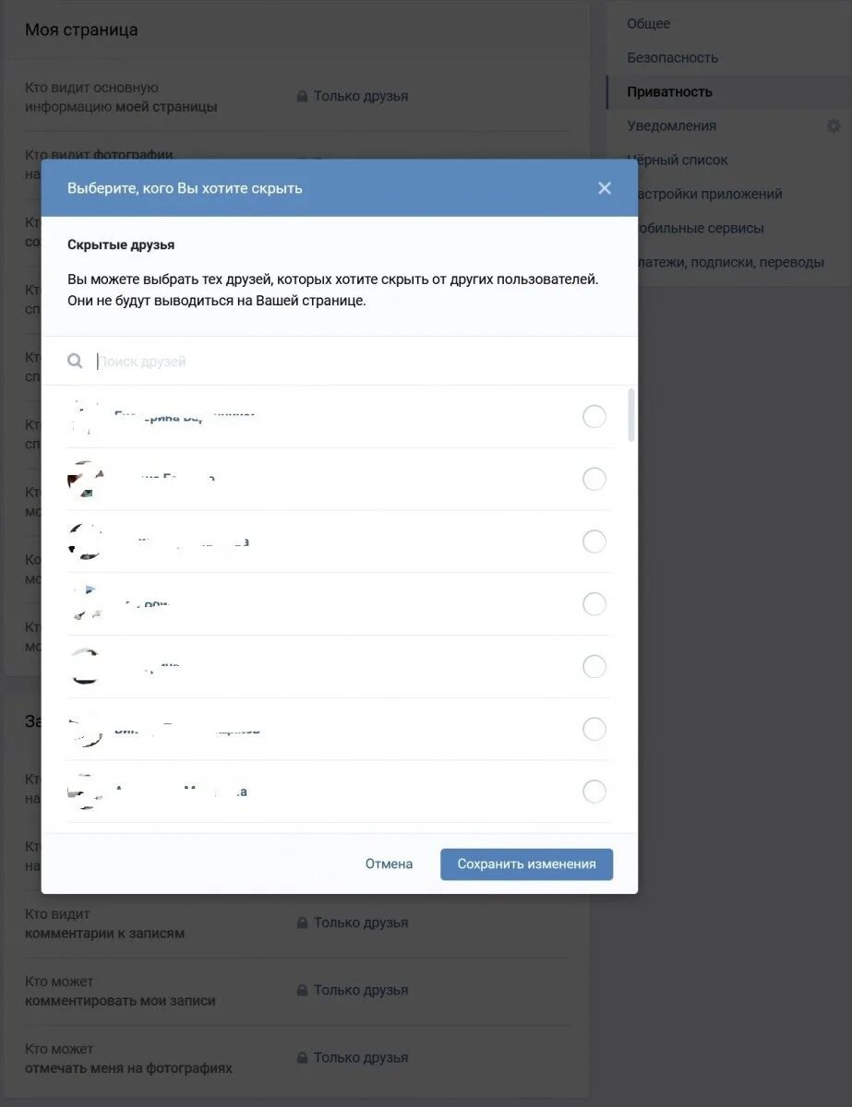
Task: Click the magnifier icon in friend search
Action: 76,361
